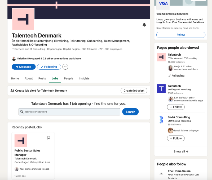
Task: Go to the Posts tab
Action: tap(42, 78)
